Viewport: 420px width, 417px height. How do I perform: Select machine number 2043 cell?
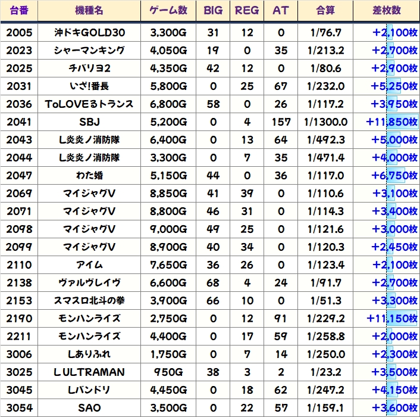[19, 140]
